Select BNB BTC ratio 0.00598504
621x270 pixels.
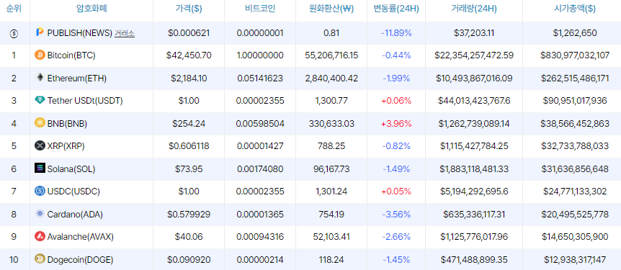pyautogui.click(x=260, y=124)
